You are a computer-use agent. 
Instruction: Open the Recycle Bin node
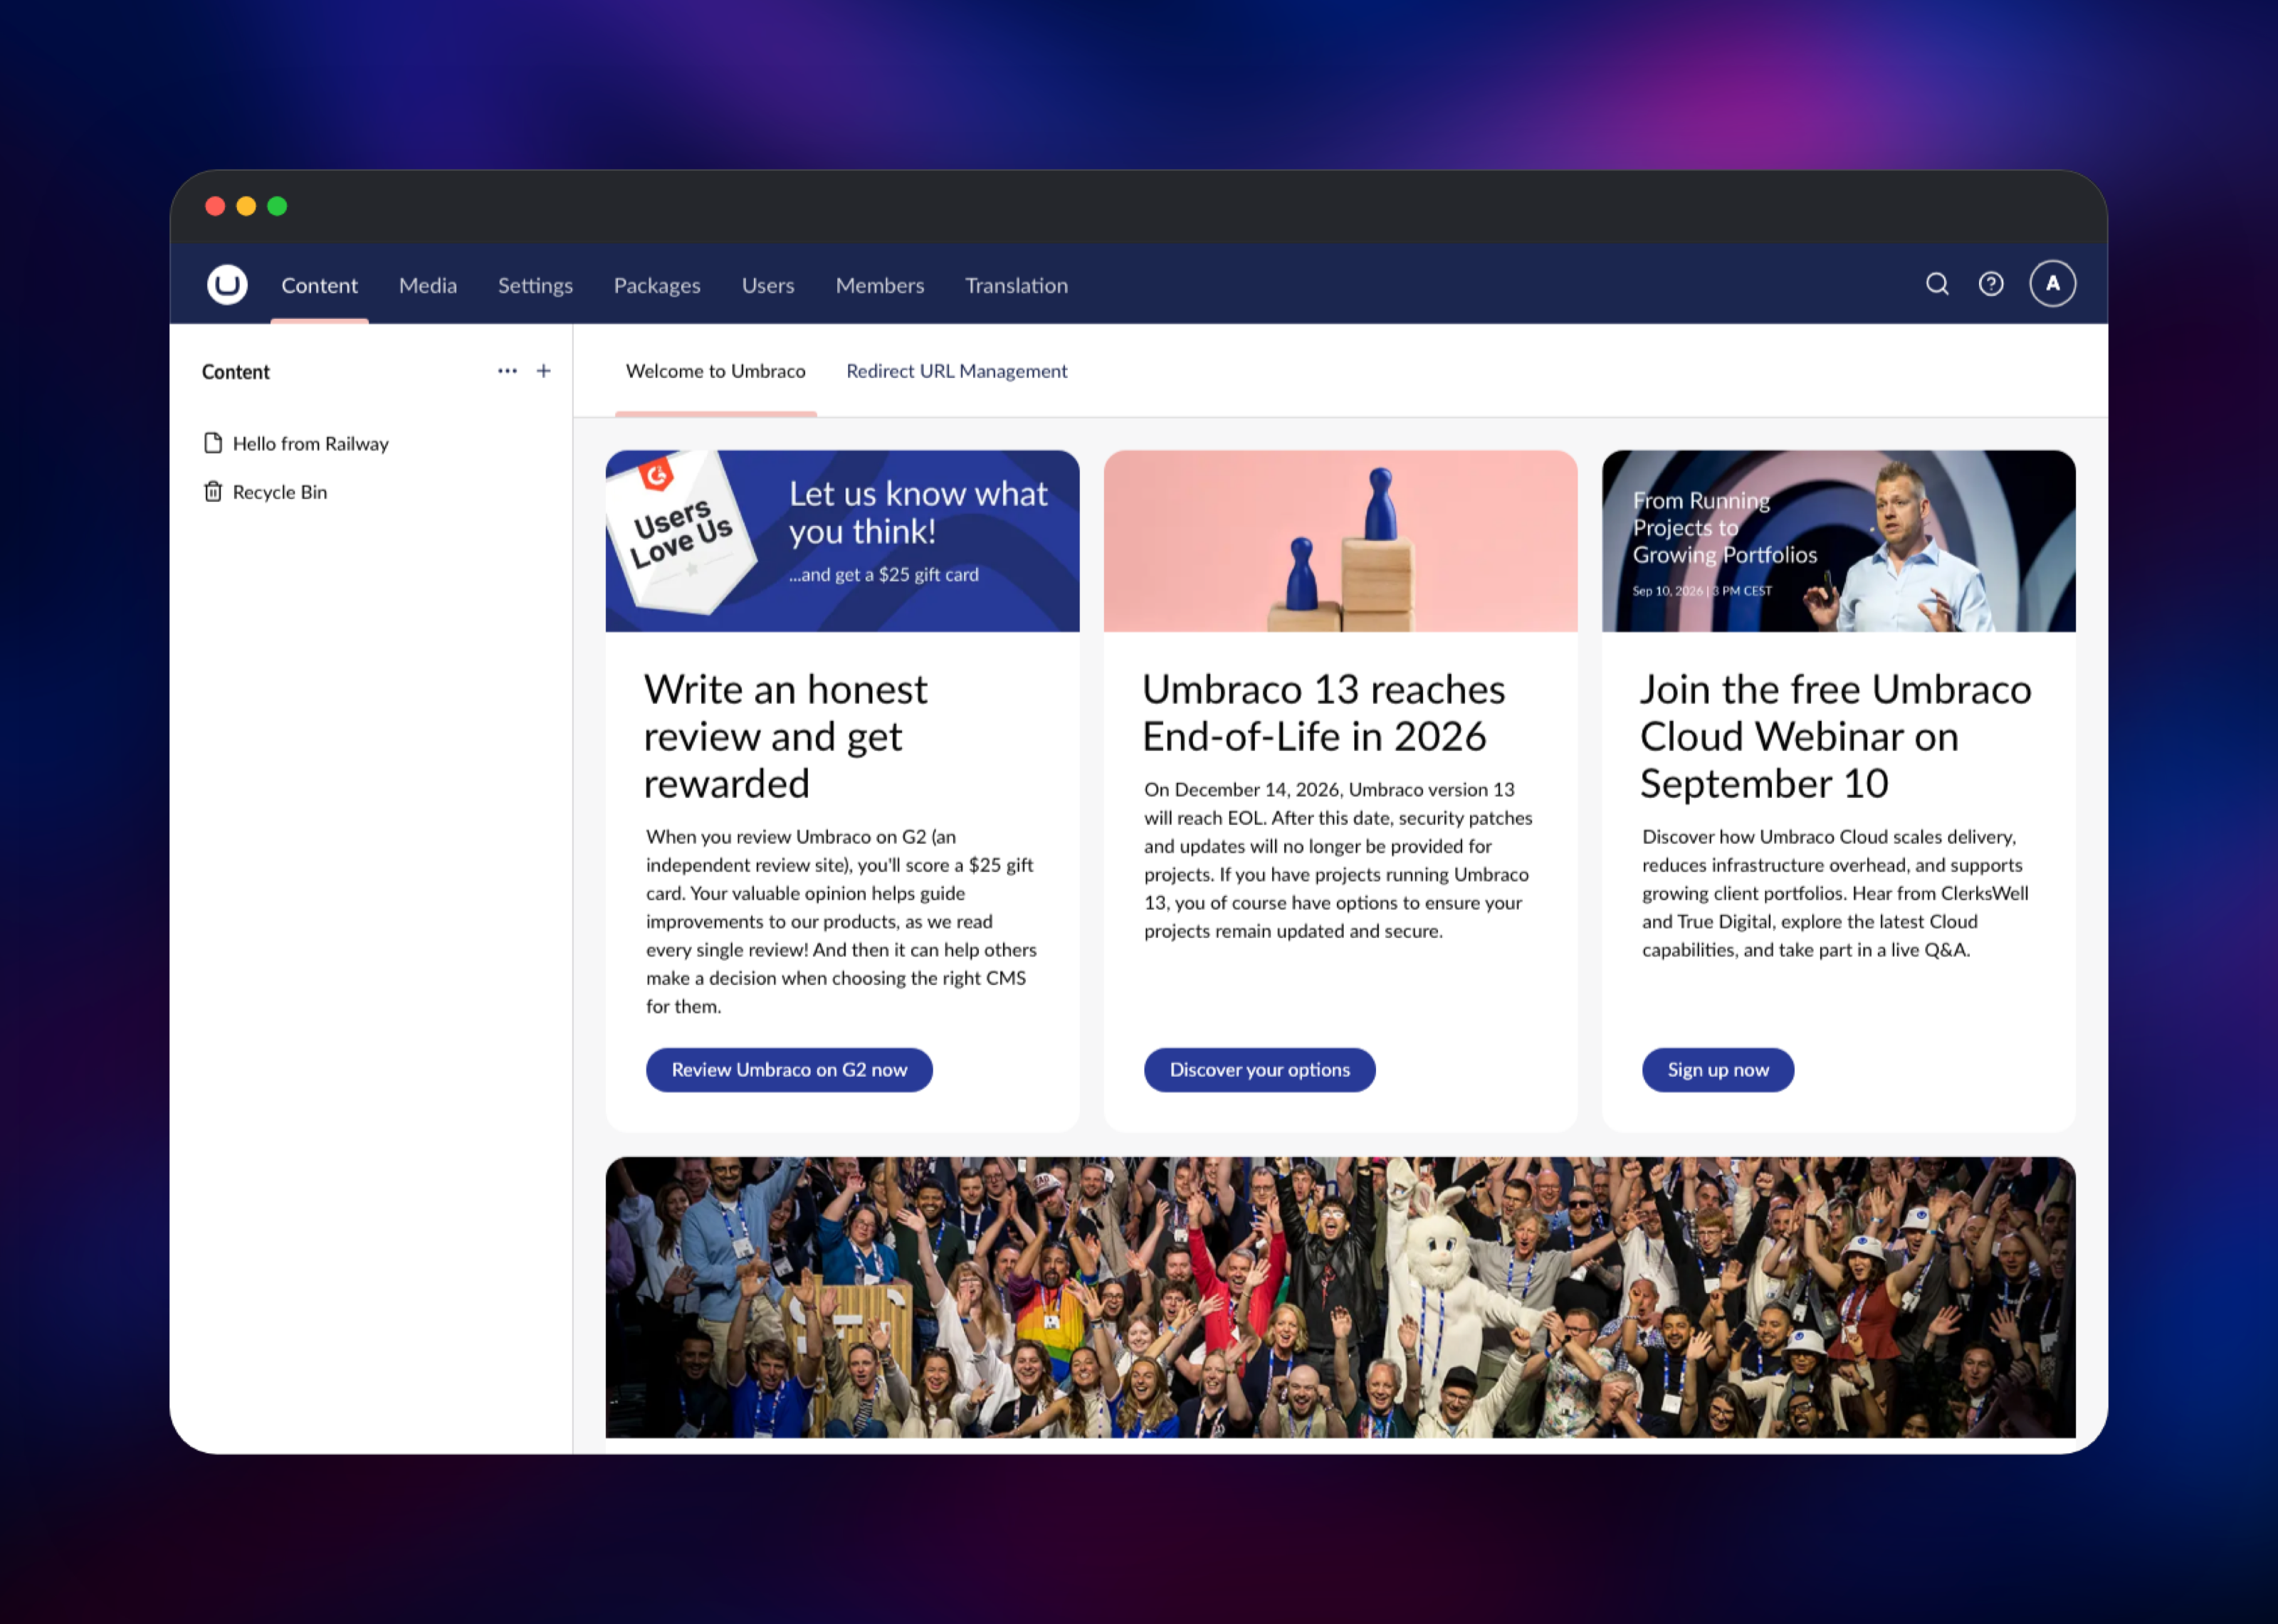280,492
